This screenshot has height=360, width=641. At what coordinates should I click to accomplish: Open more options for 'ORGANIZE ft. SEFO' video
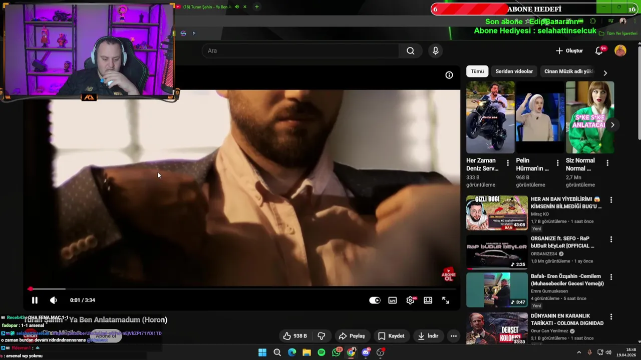tap(611, 240)
